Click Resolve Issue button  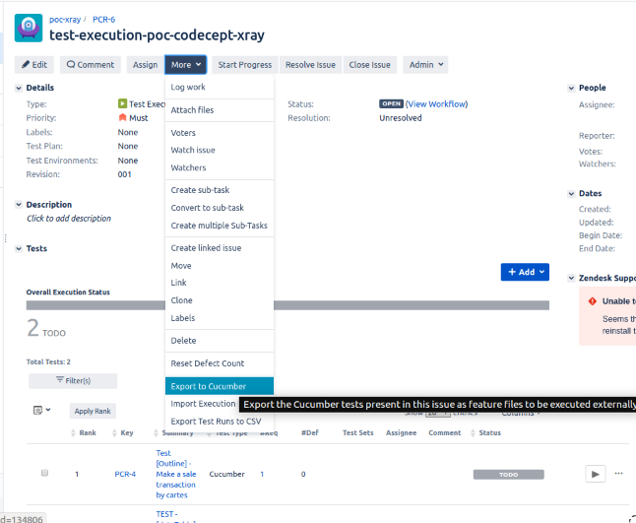[310, 65]
